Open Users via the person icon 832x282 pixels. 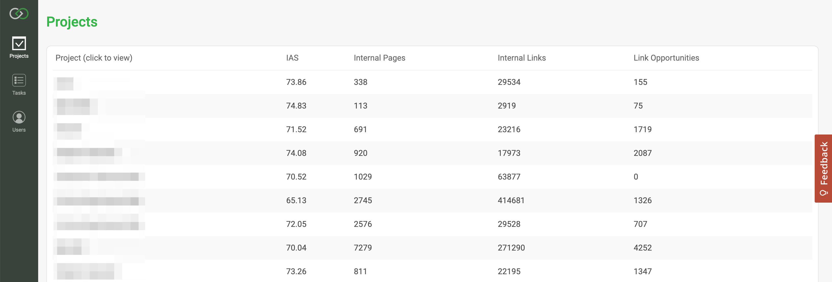click(19, 117)
